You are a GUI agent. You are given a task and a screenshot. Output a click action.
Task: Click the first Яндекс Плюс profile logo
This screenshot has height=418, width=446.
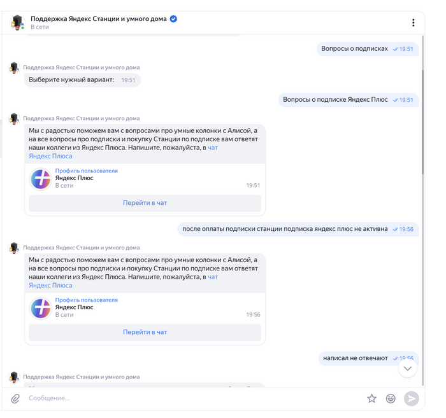point(41,179)
